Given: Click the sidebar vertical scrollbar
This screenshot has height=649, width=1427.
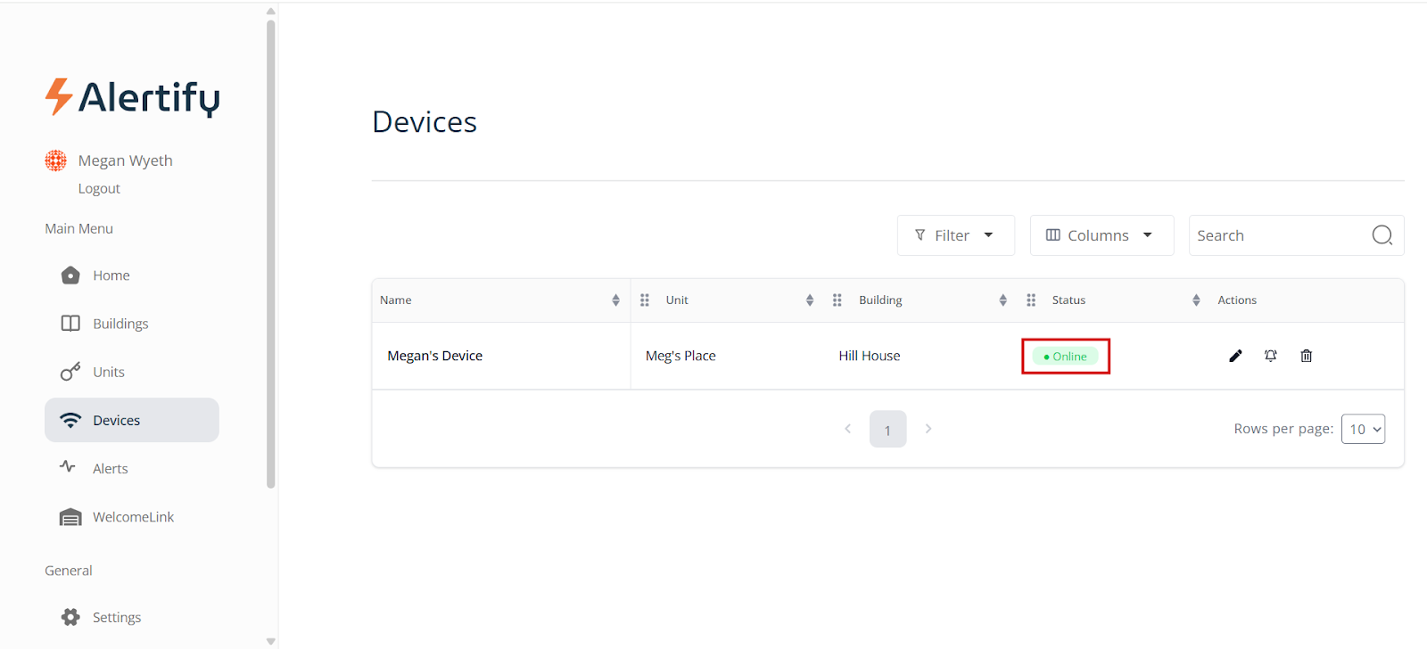Looking at the screenshot, I should tap(271, 254).
